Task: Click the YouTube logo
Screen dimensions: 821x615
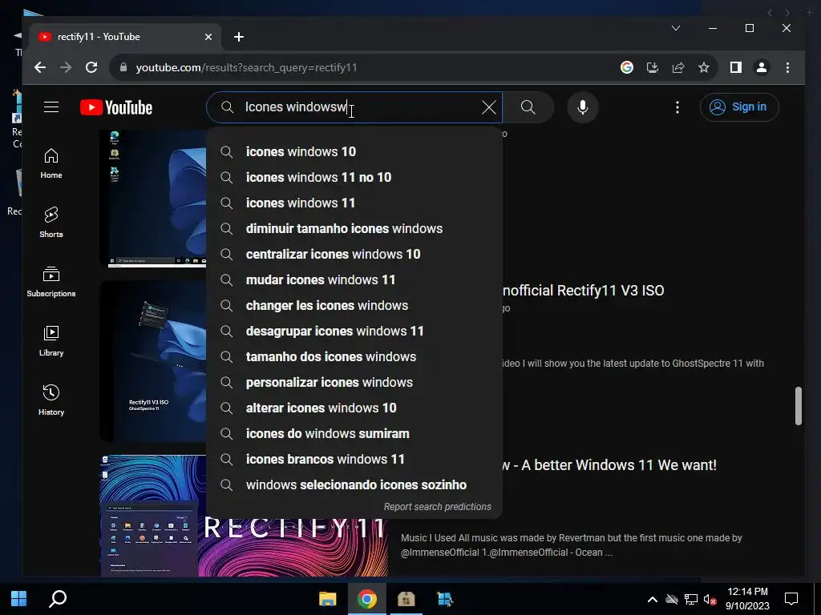Action: [116, 107]
